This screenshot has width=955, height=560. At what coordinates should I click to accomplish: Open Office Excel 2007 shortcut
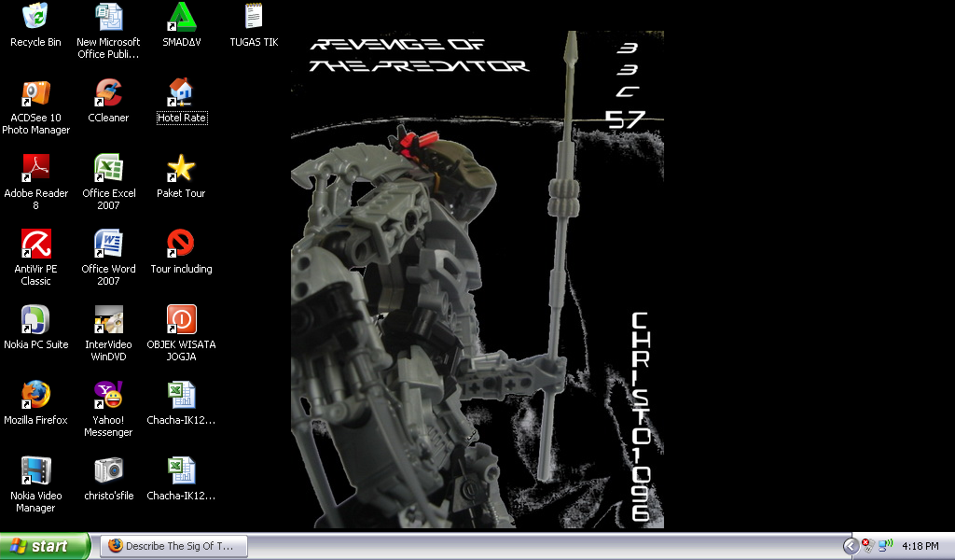[x=108, y=169]
